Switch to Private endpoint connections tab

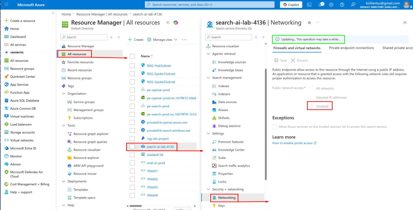coord(351,48)
